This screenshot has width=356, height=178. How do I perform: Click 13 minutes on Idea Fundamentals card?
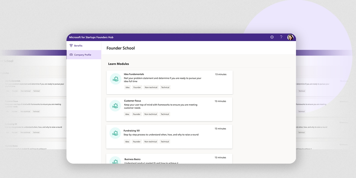coord(221,74)
